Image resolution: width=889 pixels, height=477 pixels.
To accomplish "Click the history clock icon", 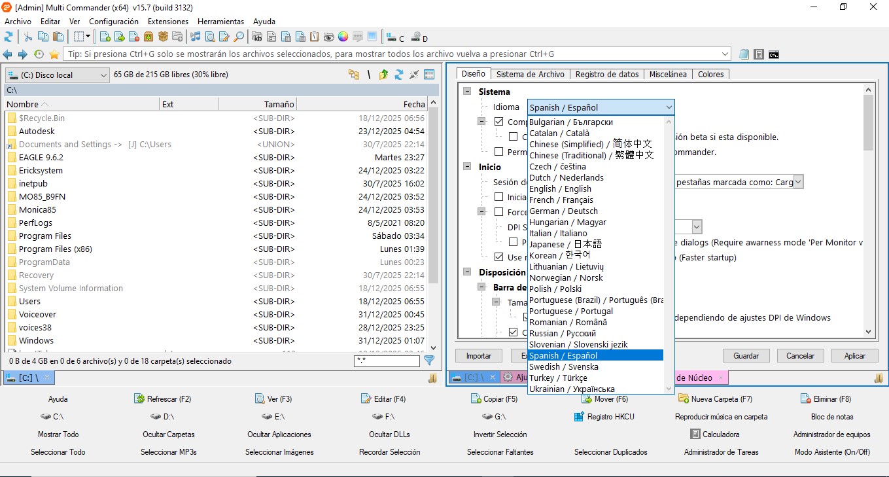I will [x=39, y=54].
